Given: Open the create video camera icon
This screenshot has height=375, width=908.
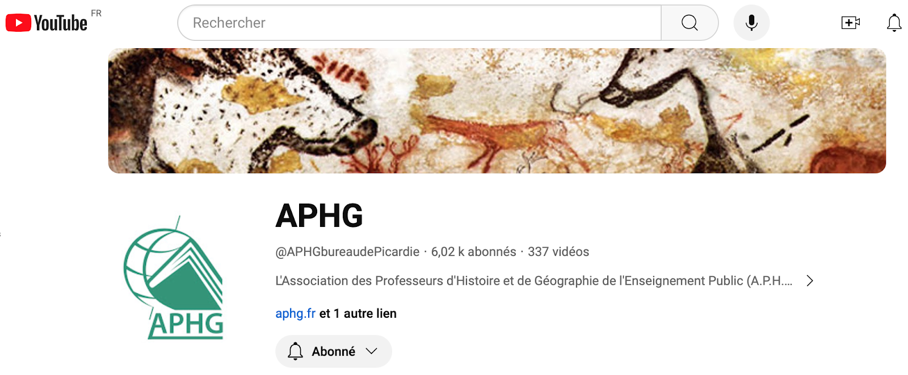Looking at the screenshot, I should click(850, 23).
